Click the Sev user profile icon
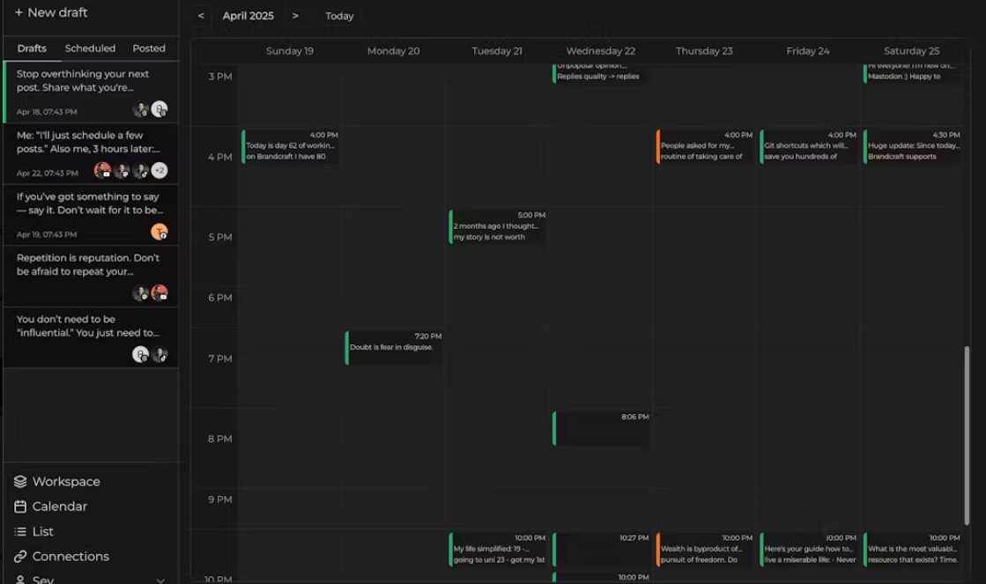 pyautogui.click(x=20, y=579)
